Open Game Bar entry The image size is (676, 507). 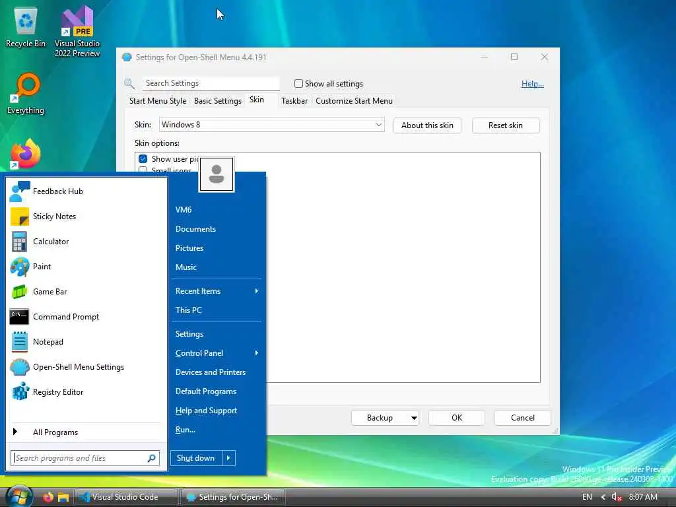86,292
